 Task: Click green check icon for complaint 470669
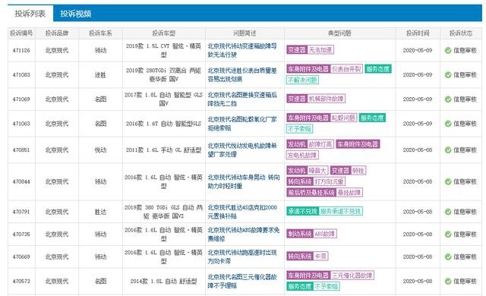[x=448, y=257]
